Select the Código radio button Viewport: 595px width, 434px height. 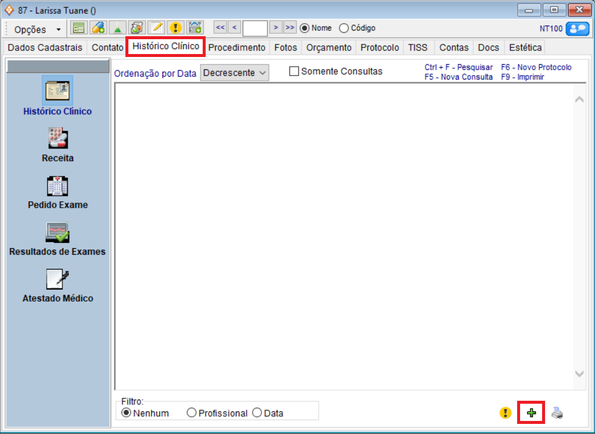coord(344,28)
